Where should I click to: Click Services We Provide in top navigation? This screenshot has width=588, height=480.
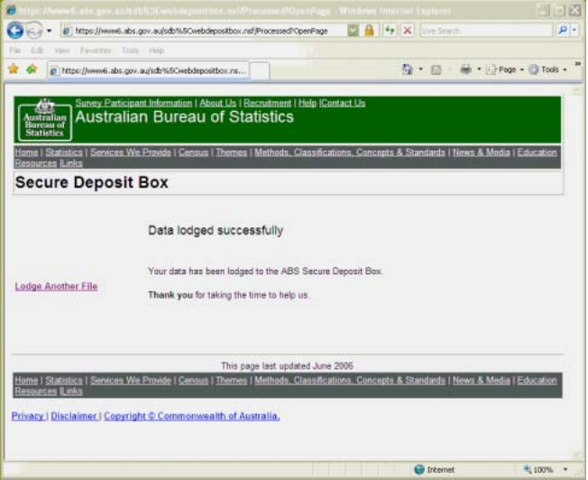131,152
